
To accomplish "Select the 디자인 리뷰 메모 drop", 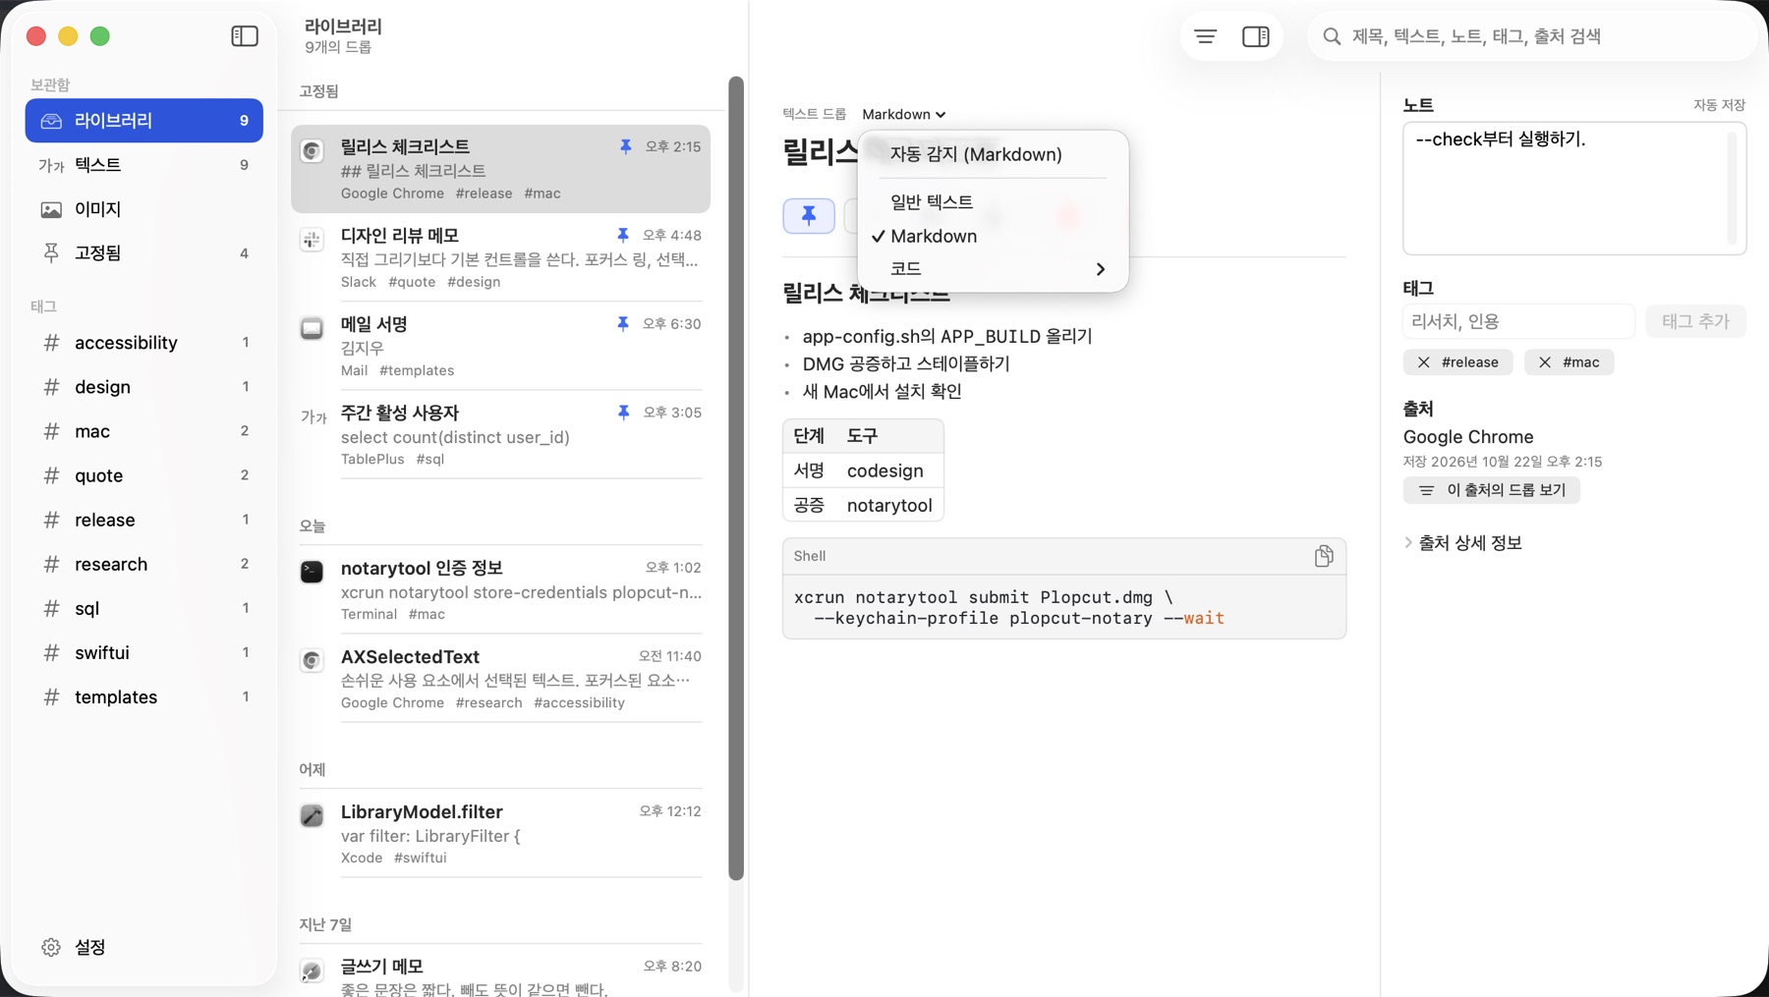I will point(501,257).
